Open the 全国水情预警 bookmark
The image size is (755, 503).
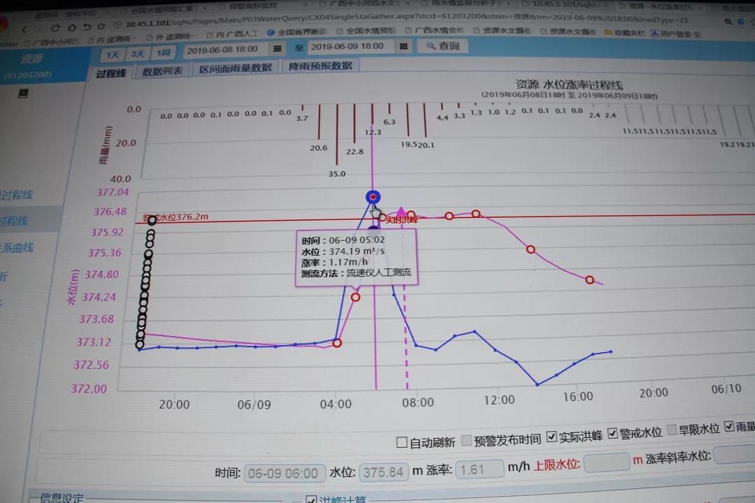366,31
